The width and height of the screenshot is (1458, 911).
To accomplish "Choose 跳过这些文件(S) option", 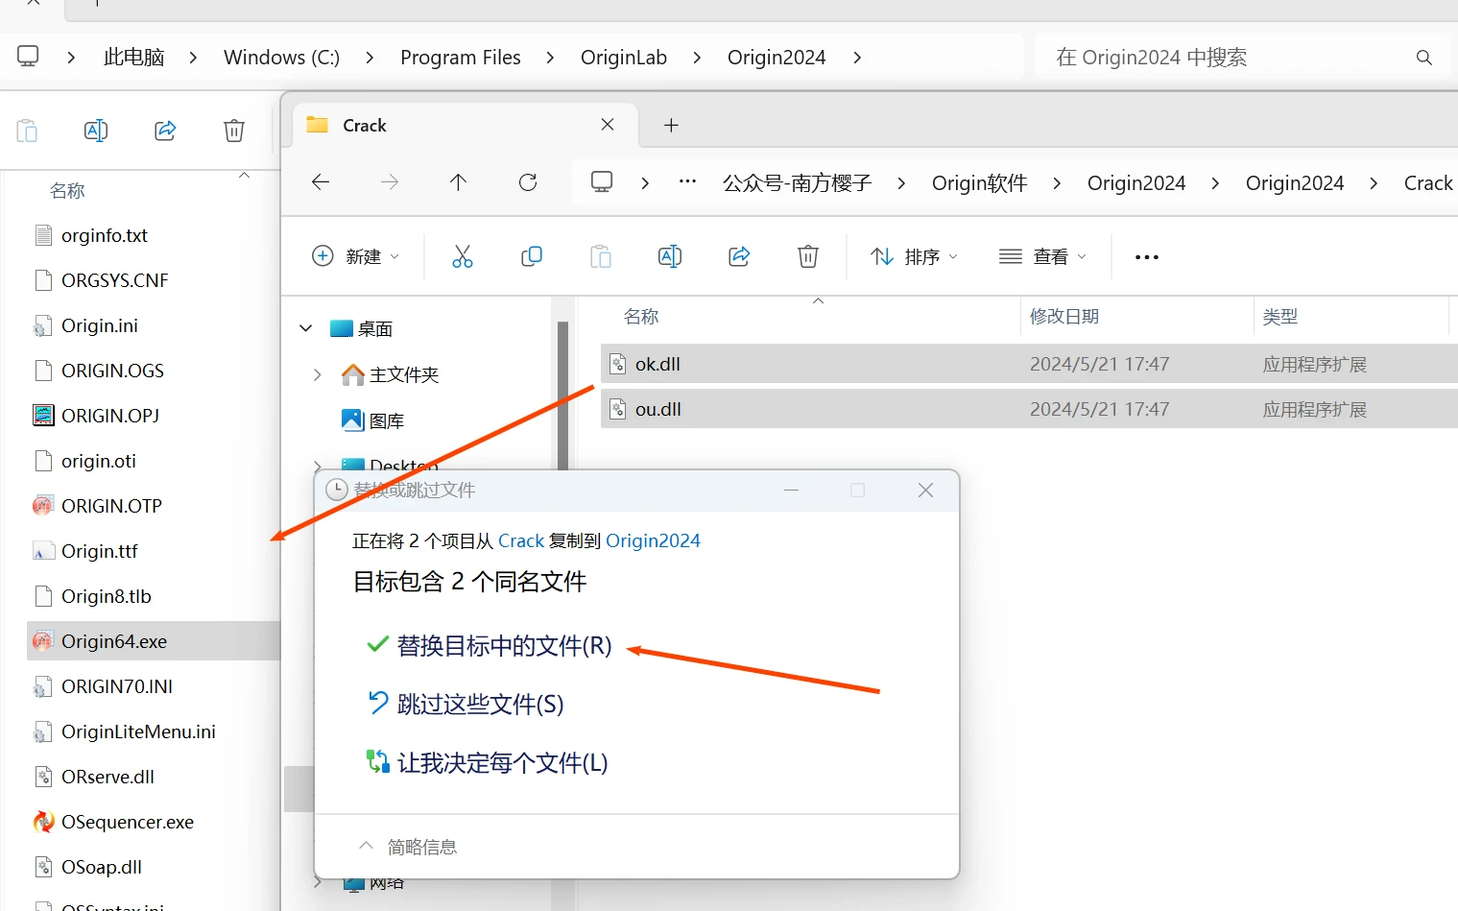I will click(x=480, y=705).
